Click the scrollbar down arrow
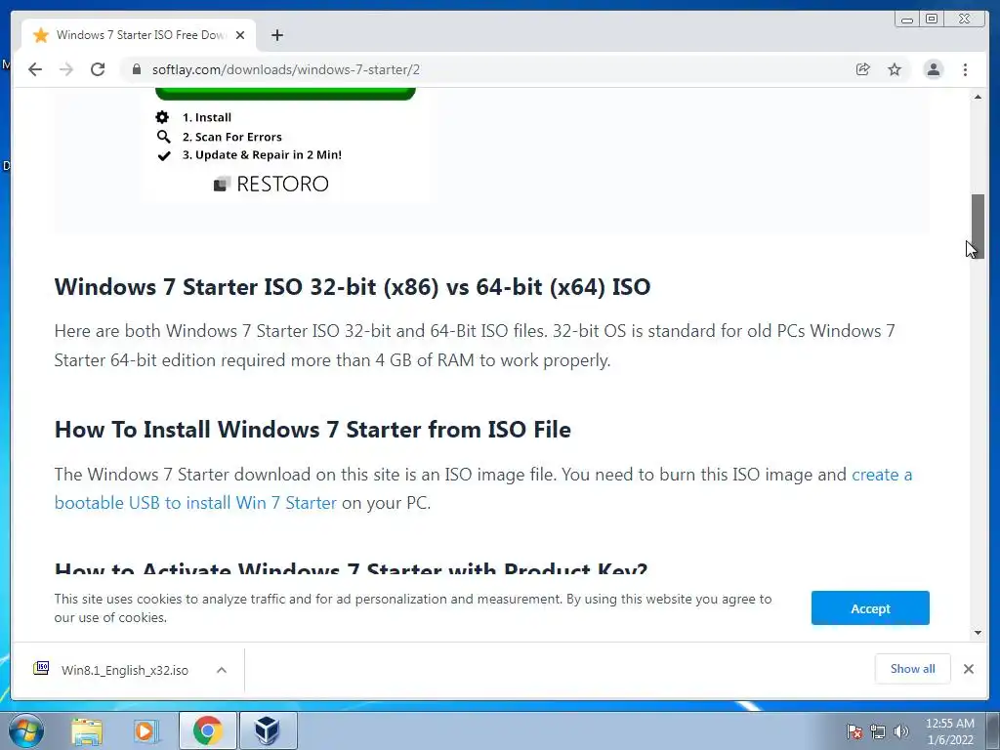The height and width of the screenshot is (750, 1000). [978, 633]
